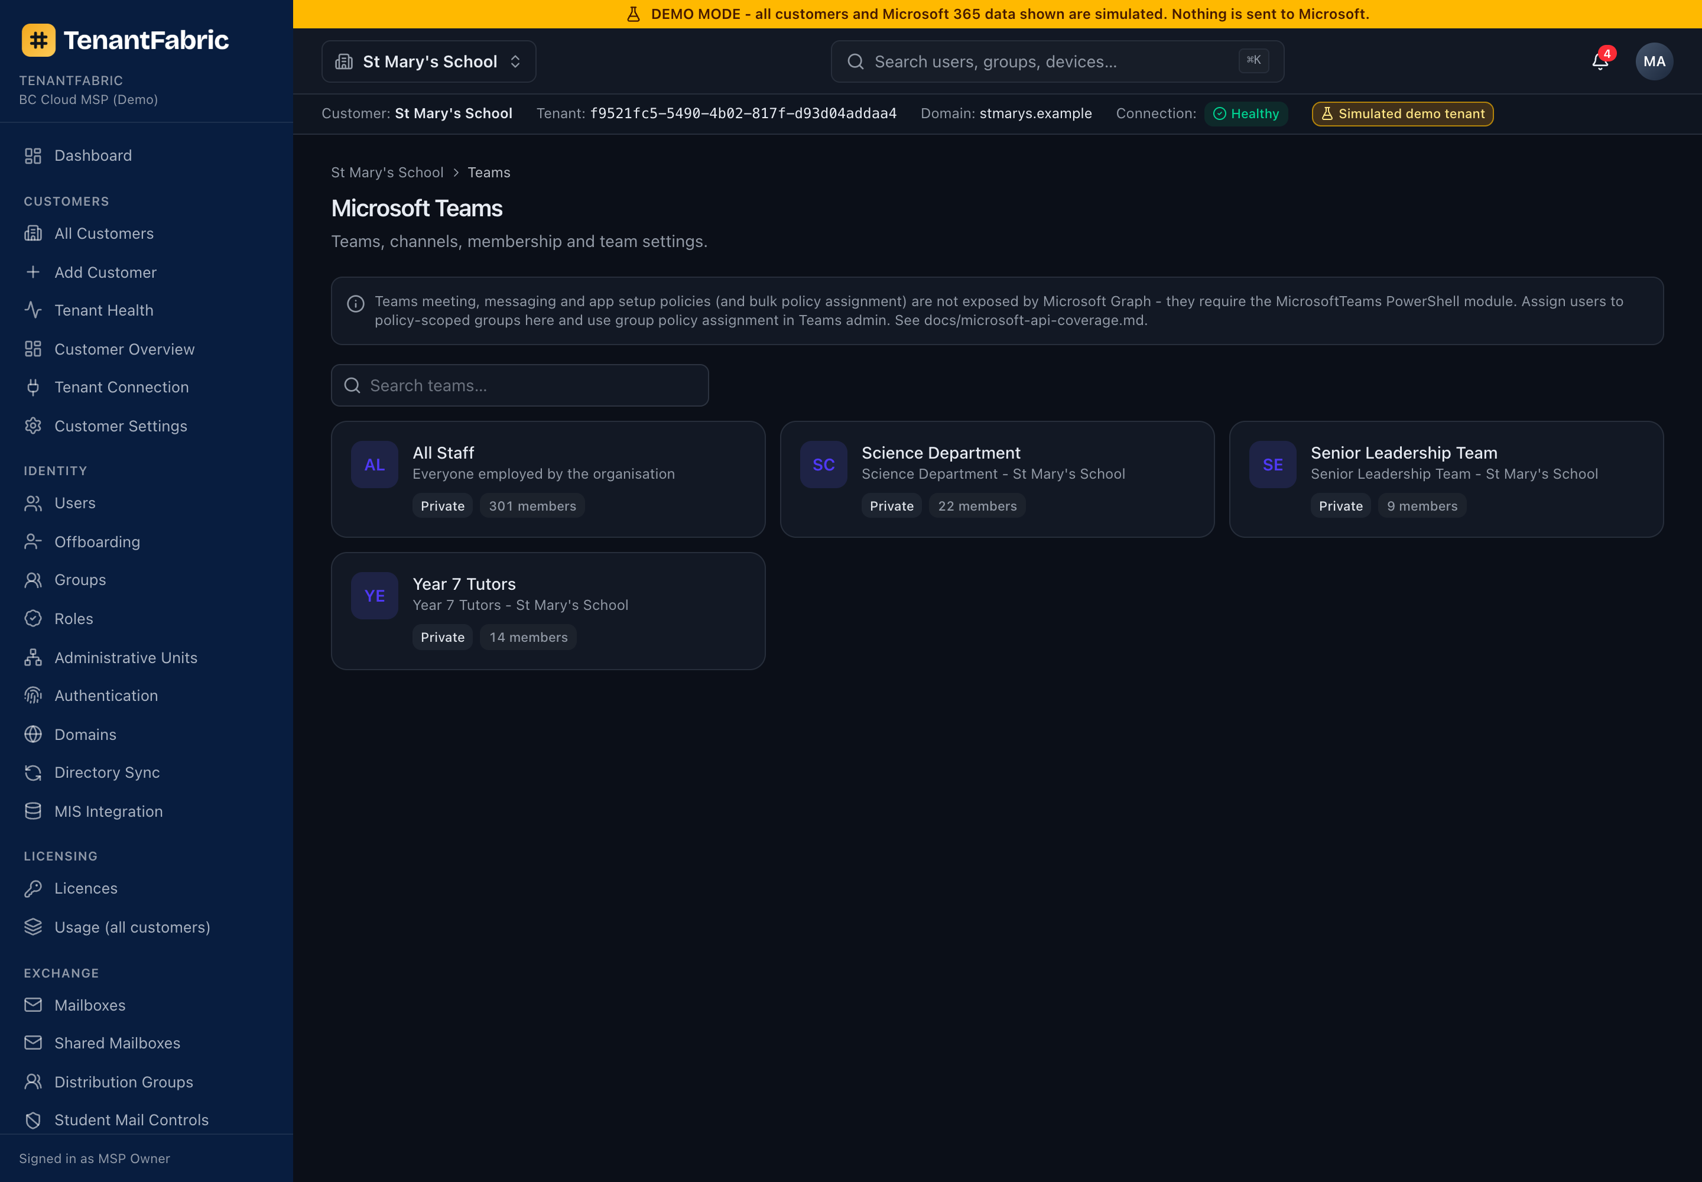Open the Senior Leadership Team card
The image size is (1702, 1182).
(1446, 479)
